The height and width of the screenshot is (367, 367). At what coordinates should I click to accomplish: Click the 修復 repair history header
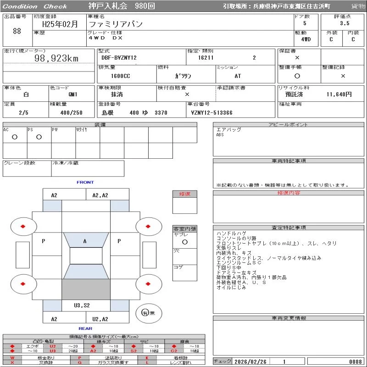185,194
